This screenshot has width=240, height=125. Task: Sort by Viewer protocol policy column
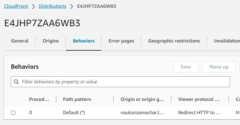coord(199,100)
